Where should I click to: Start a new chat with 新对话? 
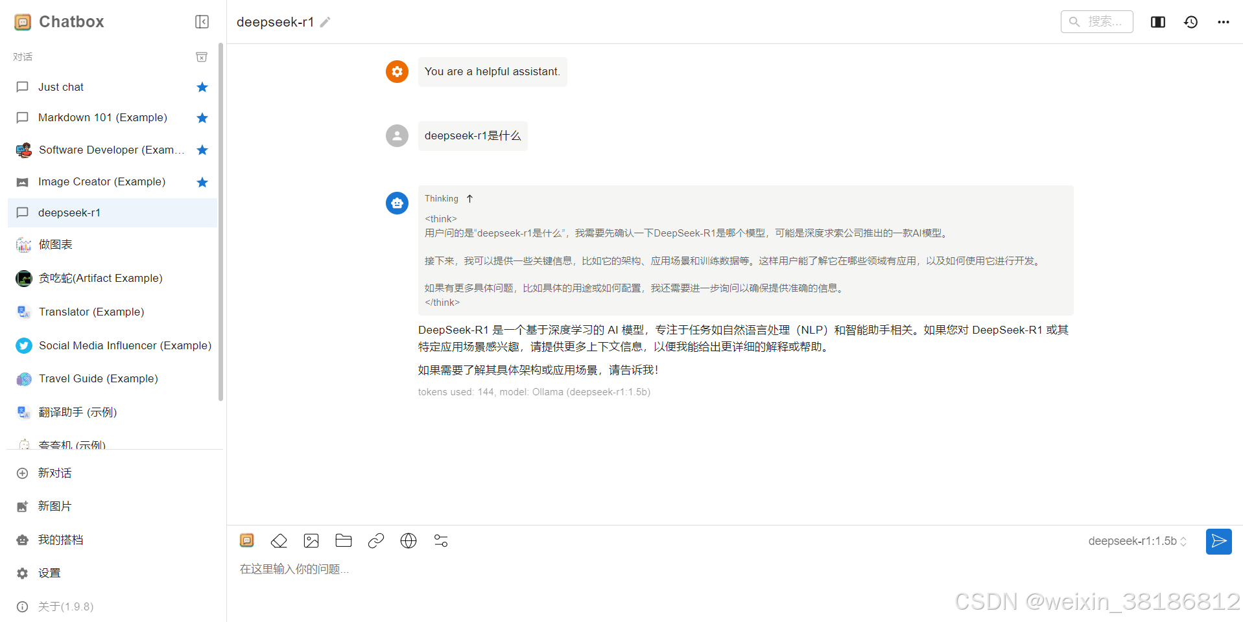pyautogui.click(x=112, y=473)
